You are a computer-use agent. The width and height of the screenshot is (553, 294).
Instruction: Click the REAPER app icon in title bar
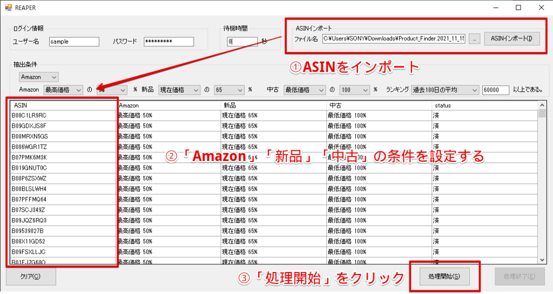(8, 8)
